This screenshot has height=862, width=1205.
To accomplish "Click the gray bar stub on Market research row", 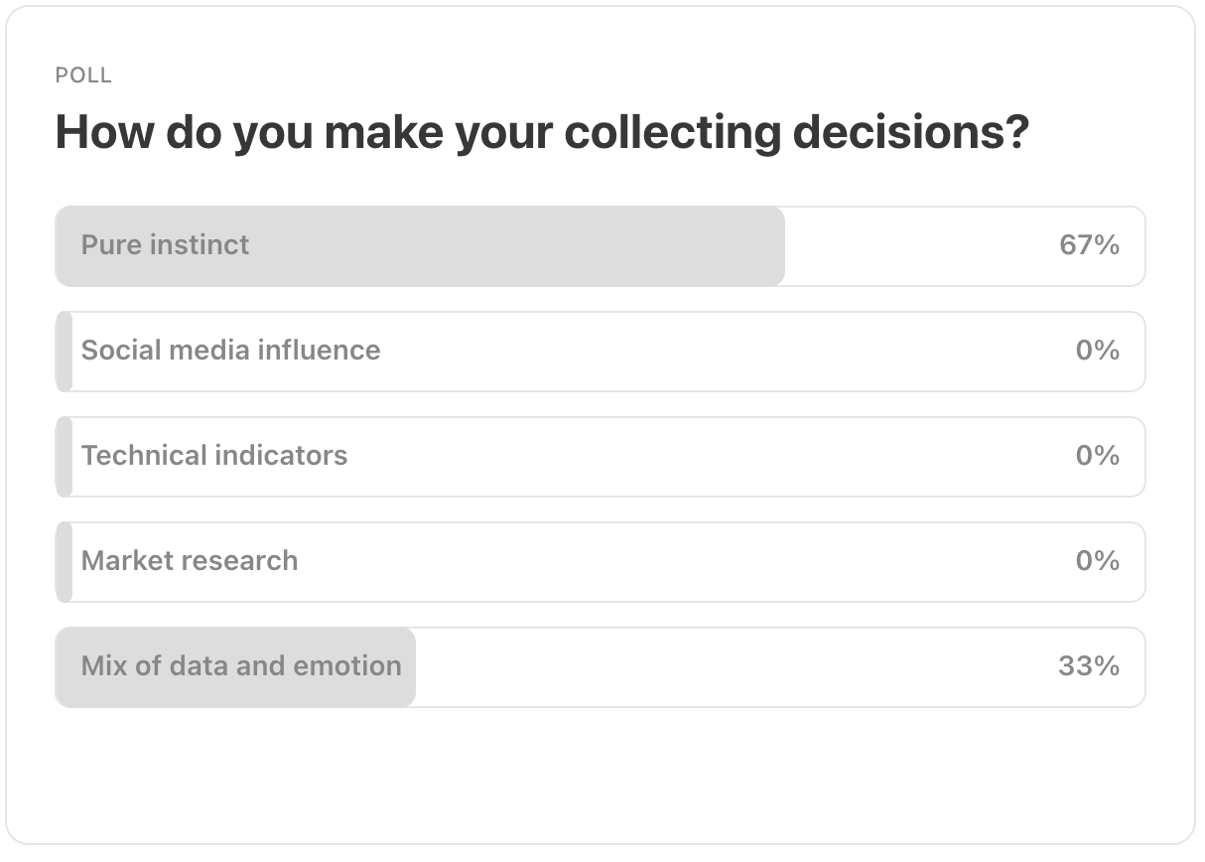I will pos(65,562).
